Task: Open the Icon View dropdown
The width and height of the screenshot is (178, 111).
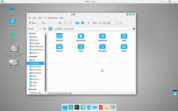Action: pos(110,23)
